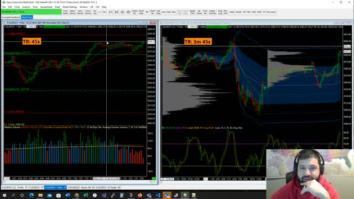Open Excel from the taskbar
This screenshot has height=199, width=354.
(86, 195)
